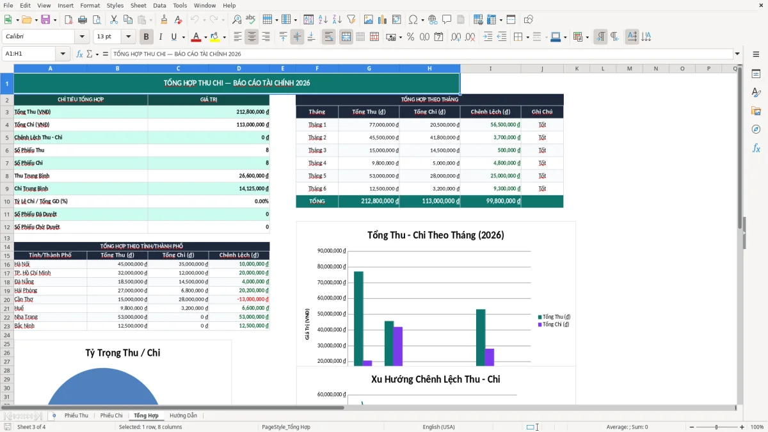Insert formula with the equals sign button
The width and height of the screenshot is (768, 432).
[x=106, y=54]
